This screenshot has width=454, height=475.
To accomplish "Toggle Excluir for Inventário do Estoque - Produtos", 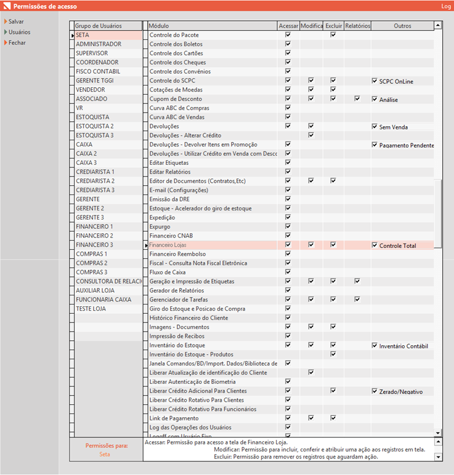I will pos(333,354).
